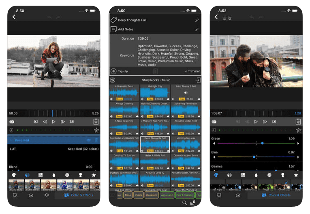Collapse the Keep Red effect row chevron
This screenshot has width=310, height=214.
click(11, 140)
